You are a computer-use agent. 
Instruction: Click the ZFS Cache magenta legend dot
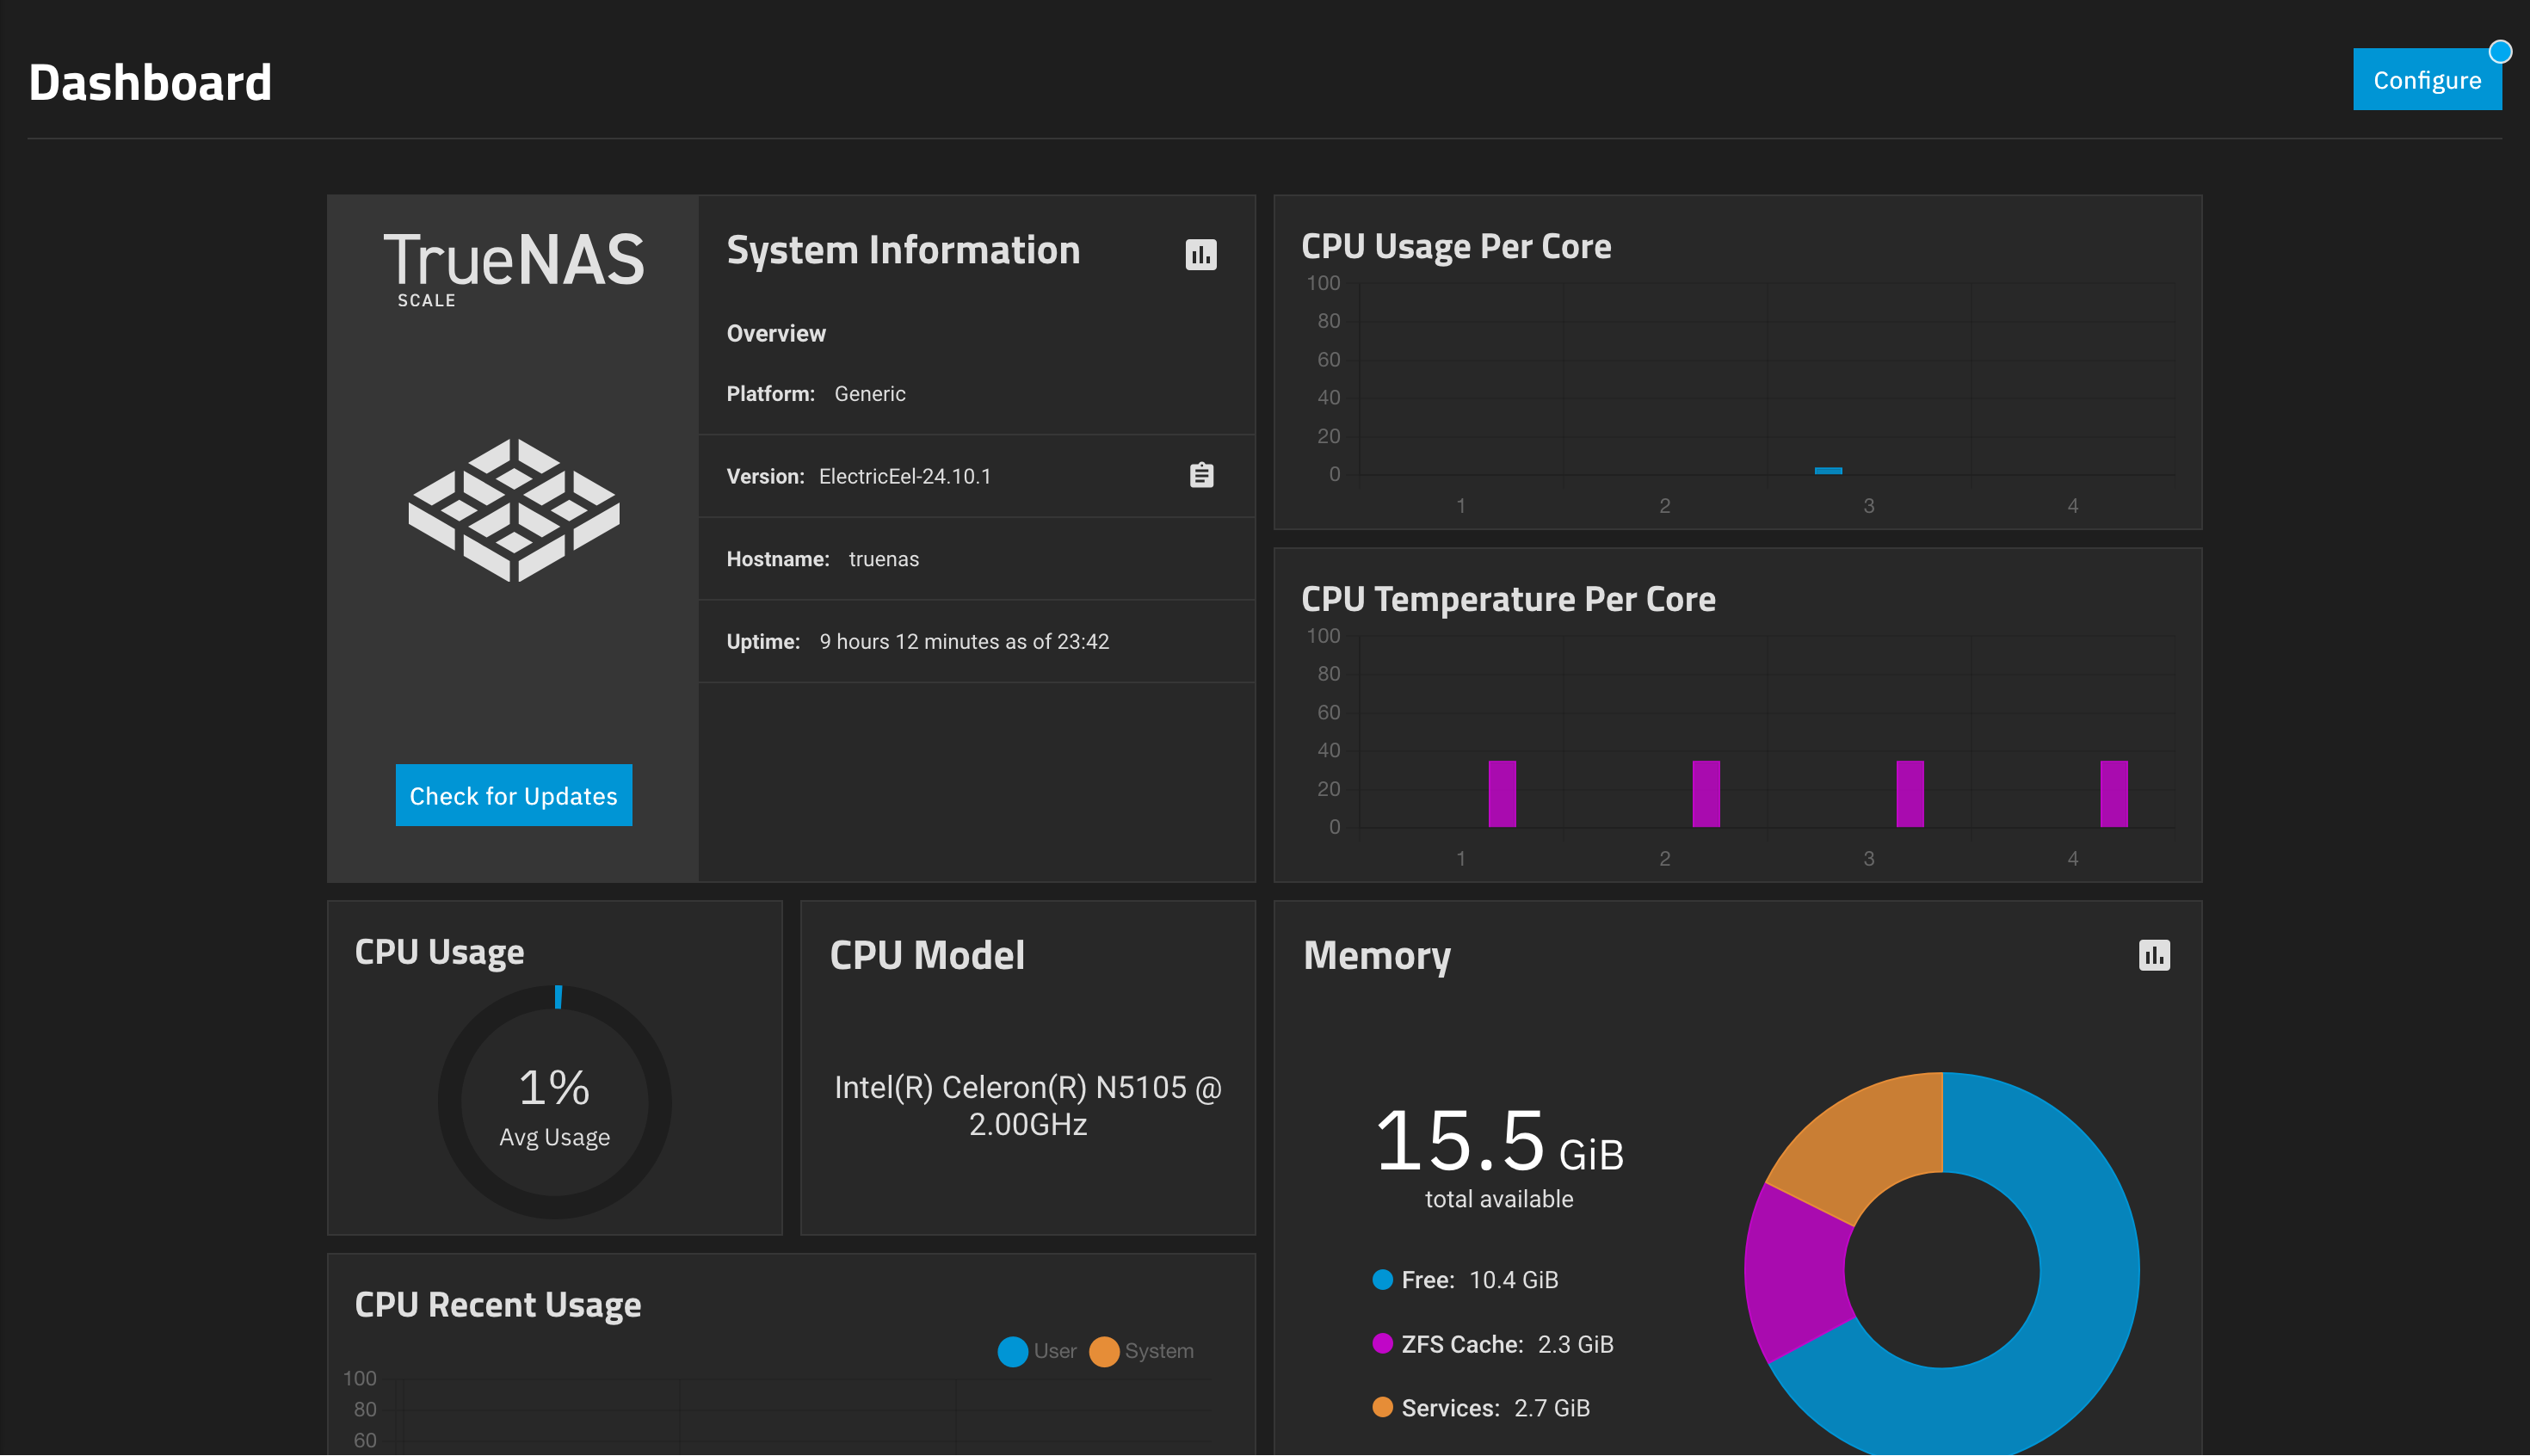coord(1383,1344)
